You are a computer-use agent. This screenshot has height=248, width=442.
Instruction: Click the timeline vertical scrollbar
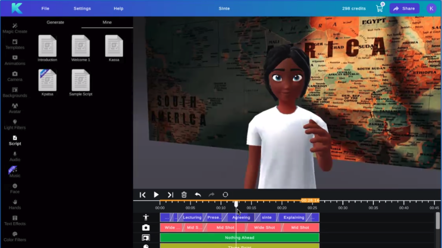[x=437, y=222]
